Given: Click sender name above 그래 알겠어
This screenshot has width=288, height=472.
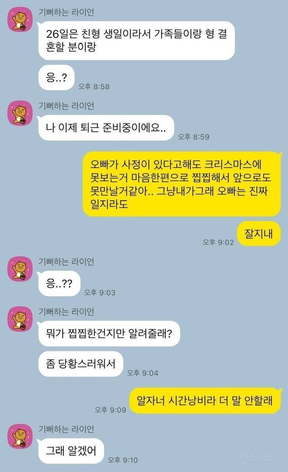Looking at the screenshot, I should coord(66,429).
